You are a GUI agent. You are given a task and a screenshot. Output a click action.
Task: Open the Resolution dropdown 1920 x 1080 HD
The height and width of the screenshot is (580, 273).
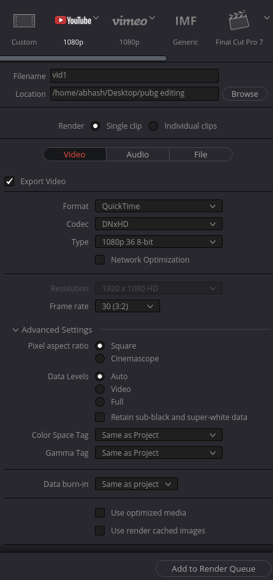click(159, 288)
